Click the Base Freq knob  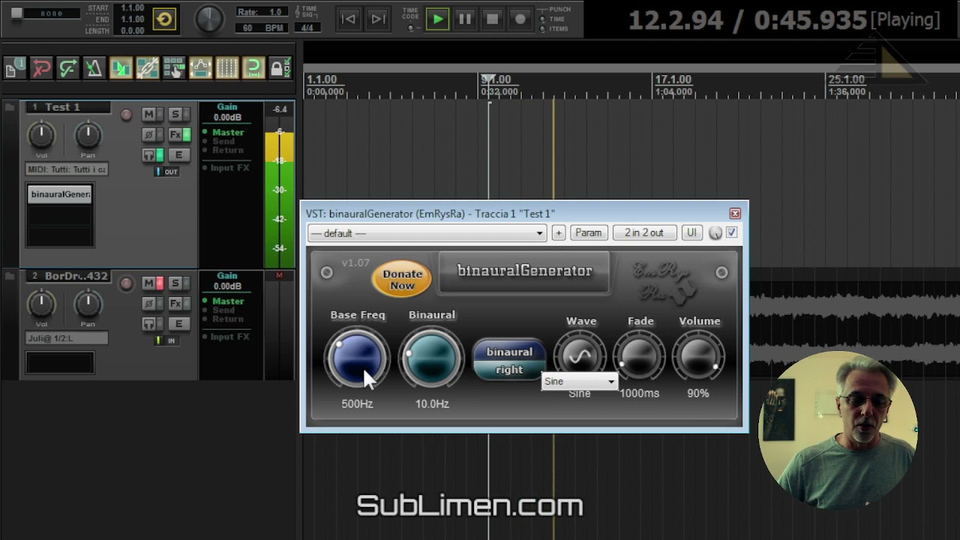tap(357, 358)
